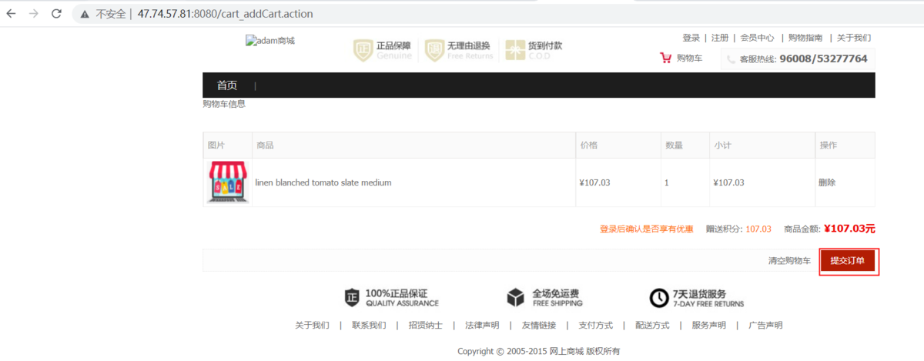Click the 无理由退换 Free Returns shield icon

(x=434, y=50)
